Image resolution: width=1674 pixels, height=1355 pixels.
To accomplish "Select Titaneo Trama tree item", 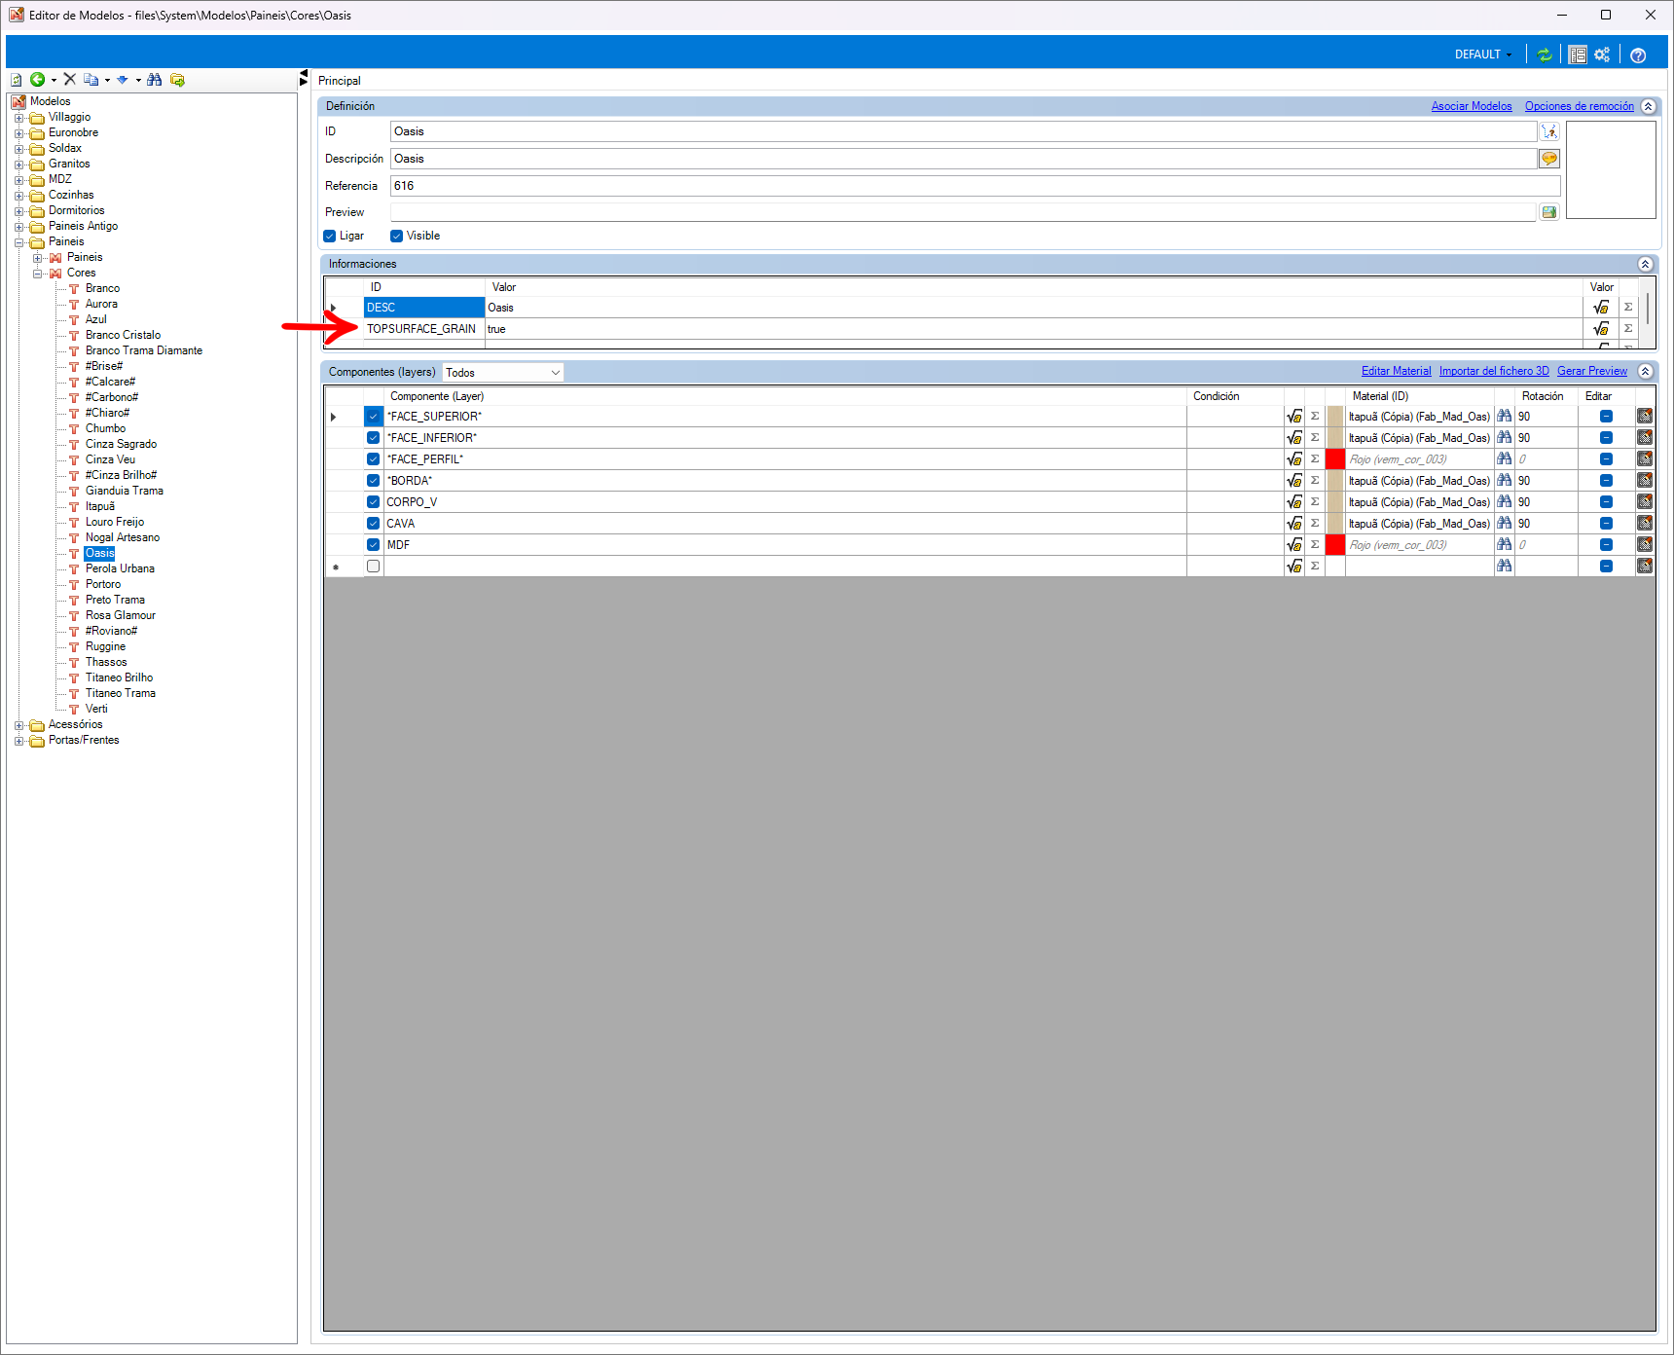I will (x=121, y=693).
